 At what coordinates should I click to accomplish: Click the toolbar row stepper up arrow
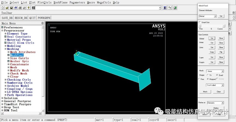click(234, 16)
